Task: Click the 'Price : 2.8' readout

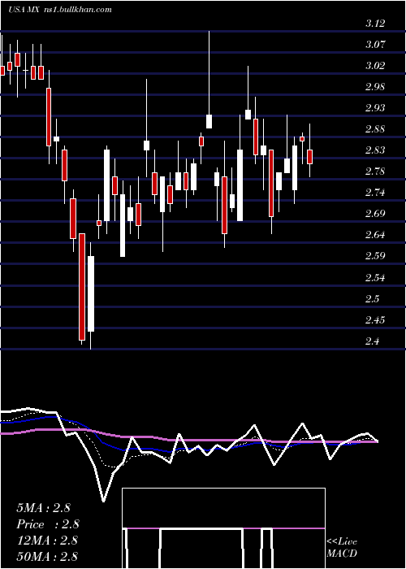Action: click(48, 524)
